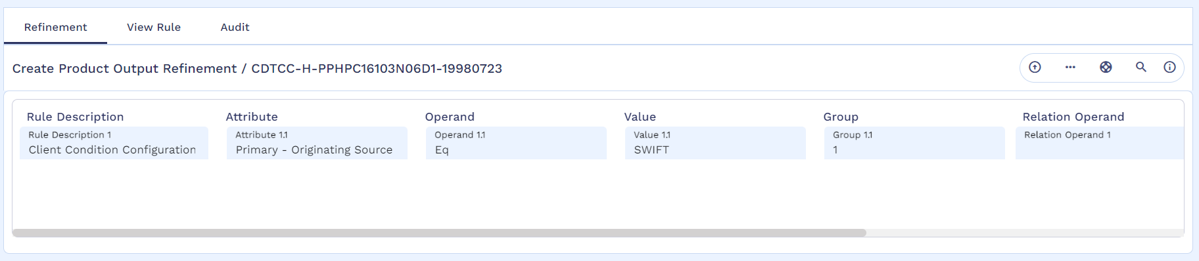Open the Operand 1.1 Eq dropdown
The width and height of the screenshot is (1199, 261).
pos(516,143)
